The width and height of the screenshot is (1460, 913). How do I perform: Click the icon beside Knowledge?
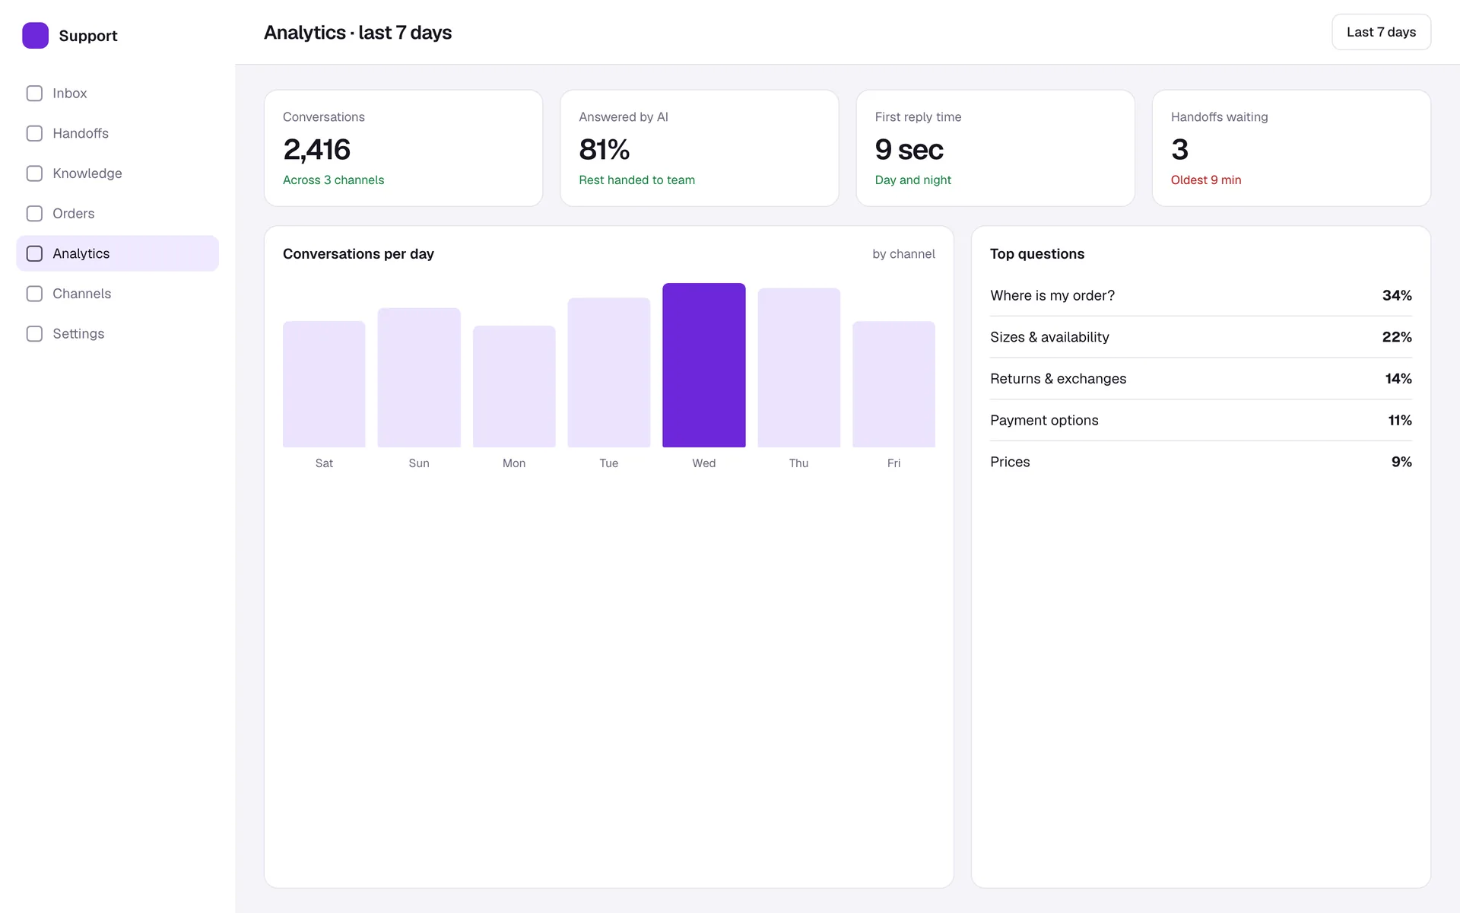tap(34, 173)
